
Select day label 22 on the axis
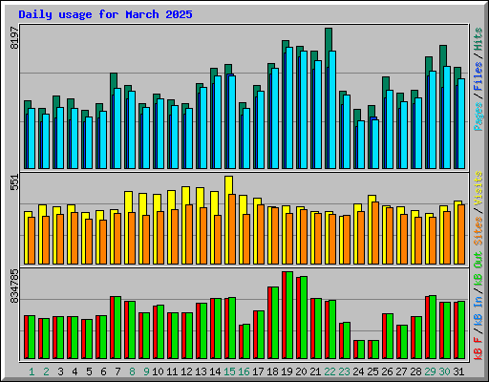point(330,371)
